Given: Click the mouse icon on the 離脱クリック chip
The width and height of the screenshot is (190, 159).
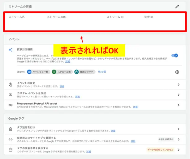Looking at the screenshot, I should tap(76, 72).
